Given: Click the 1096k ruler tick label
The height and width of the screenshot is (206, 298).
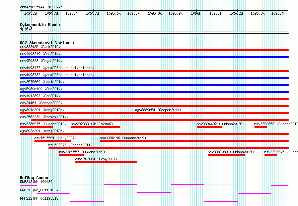Looking at the screenshot, I should 196,13.
